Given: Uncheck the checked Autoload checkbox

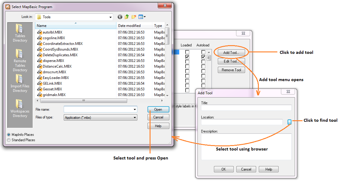Looking at the screenshot, I should [203, 57].
